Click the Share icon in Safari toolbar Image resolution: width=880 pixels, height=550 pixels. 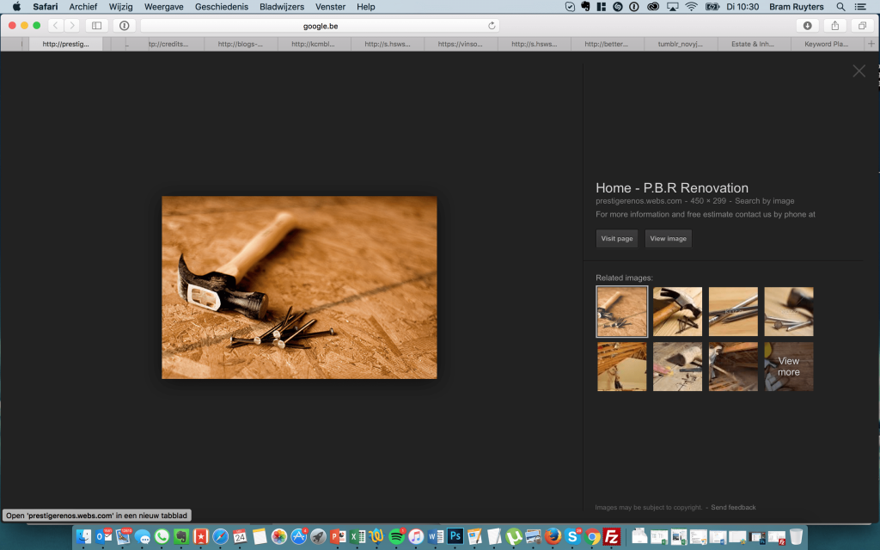click(x=834, y=26)
